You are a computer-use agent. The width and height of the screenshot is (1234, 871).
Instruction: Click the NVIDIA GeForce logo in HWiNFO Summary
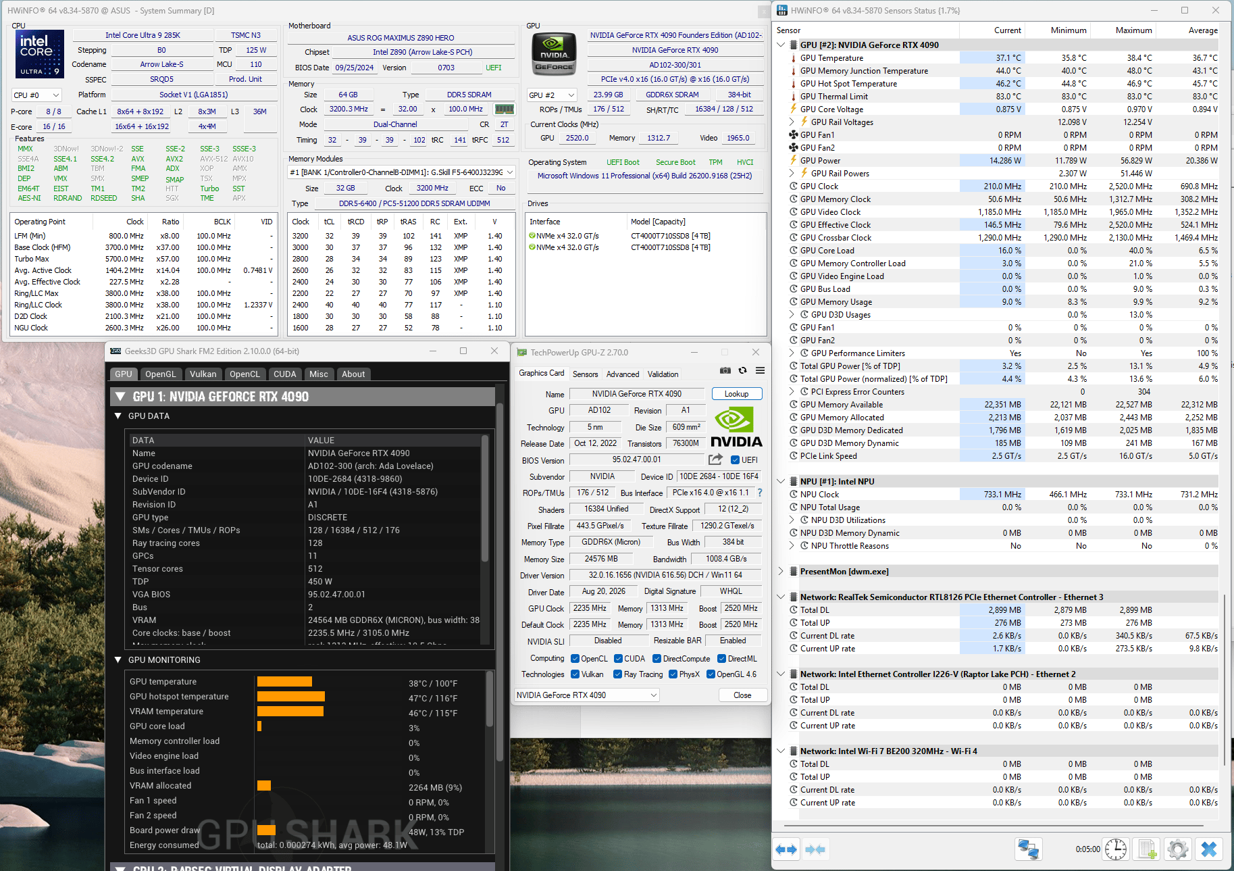pyautogui.click(x=554, y=53)
